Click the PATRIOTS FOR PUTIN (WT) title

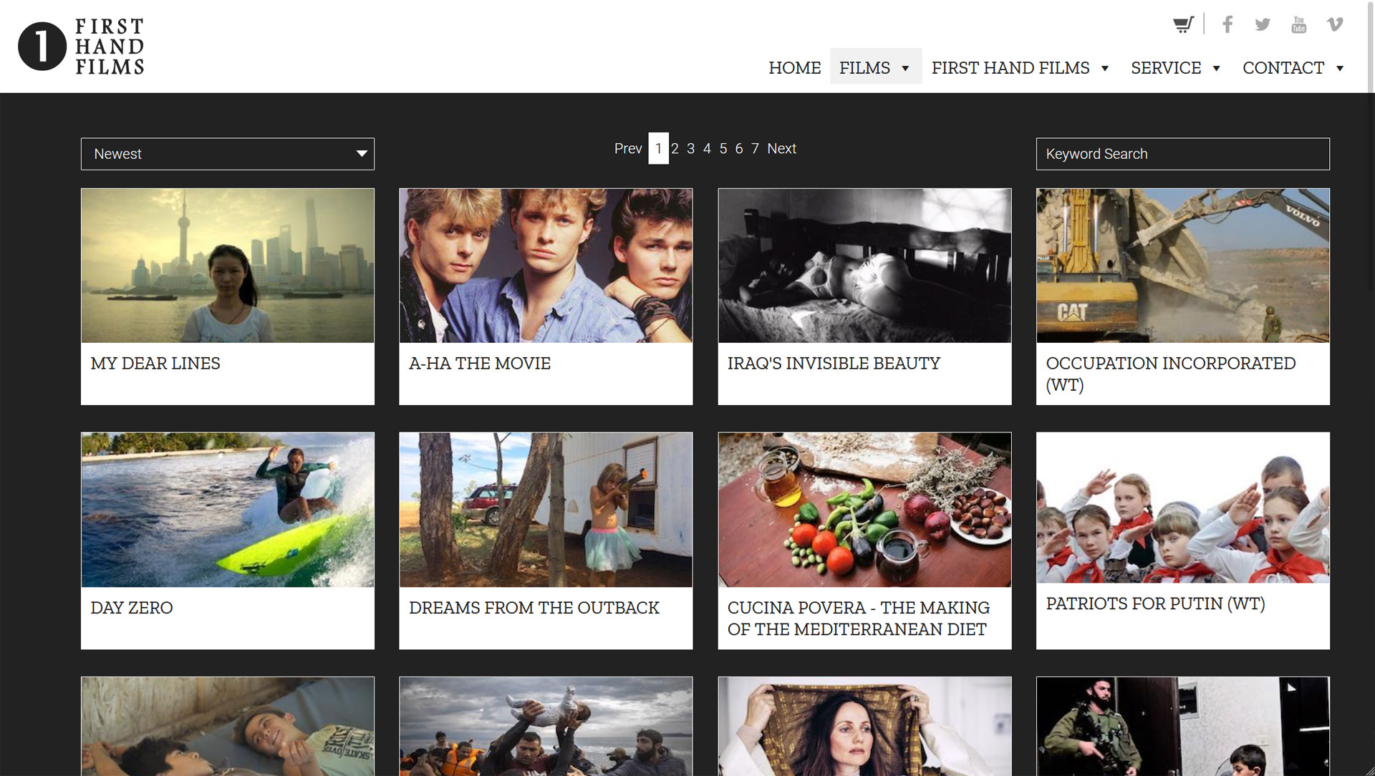1155,603
